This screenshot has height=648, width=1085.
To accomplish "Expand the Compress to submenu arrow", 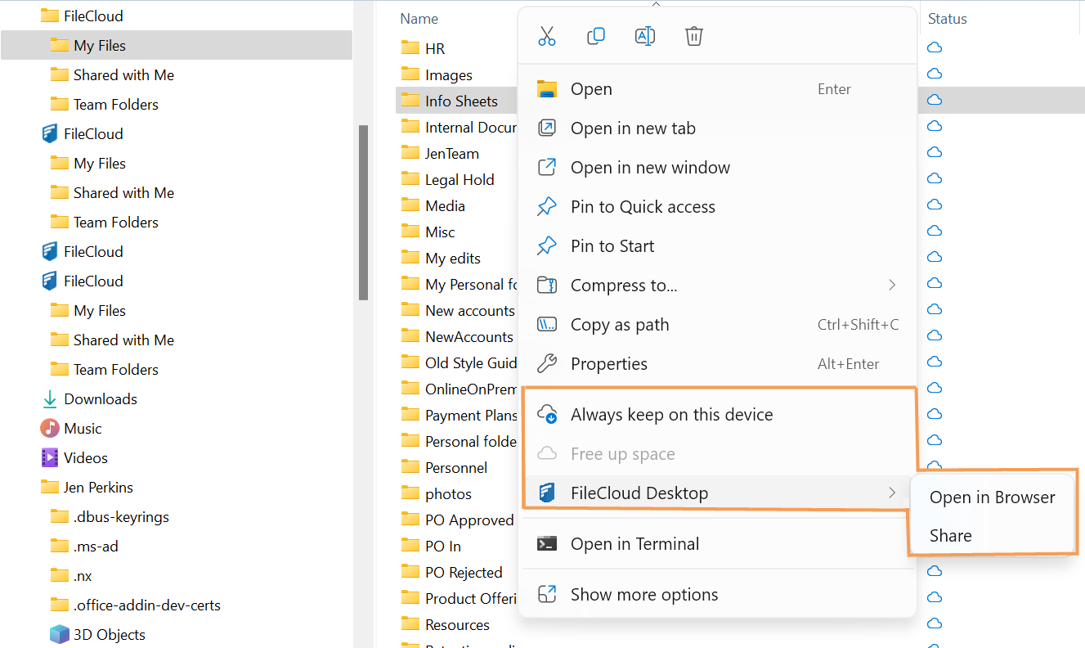I will tap(891, 285).
